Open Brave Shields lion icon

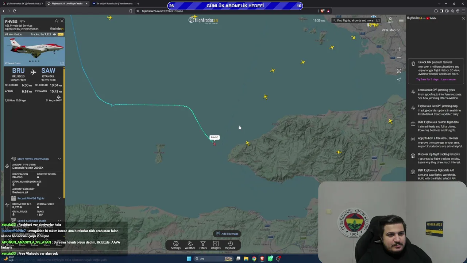[x=323, y=11]
